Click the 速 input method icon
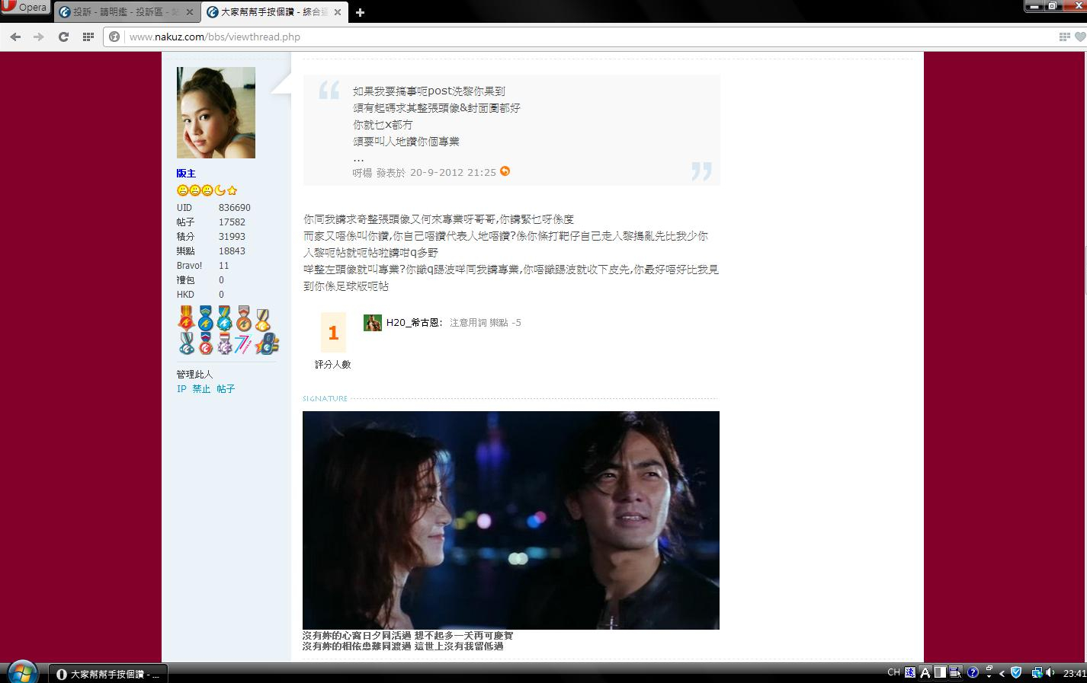The height and width of the screenshot is (683, 1087). [x=909, y=672]
